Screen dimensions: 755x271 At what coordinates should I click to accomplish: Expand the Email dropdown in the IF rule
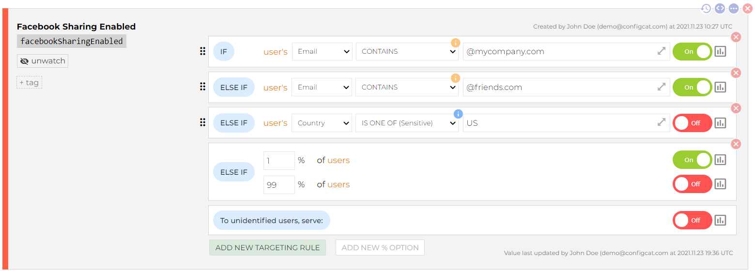tap(322, 51)
